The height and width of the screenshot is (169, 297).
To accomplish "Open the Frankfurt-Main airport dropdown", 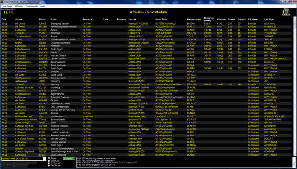I will coord(24,159).
